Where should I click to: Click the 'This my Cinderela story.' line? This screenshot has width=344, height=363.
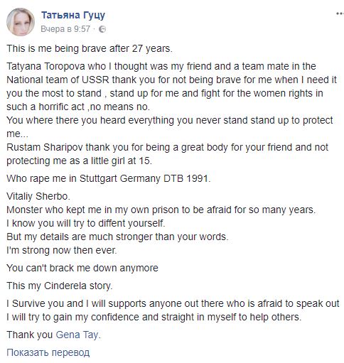[x=59, y=286]
